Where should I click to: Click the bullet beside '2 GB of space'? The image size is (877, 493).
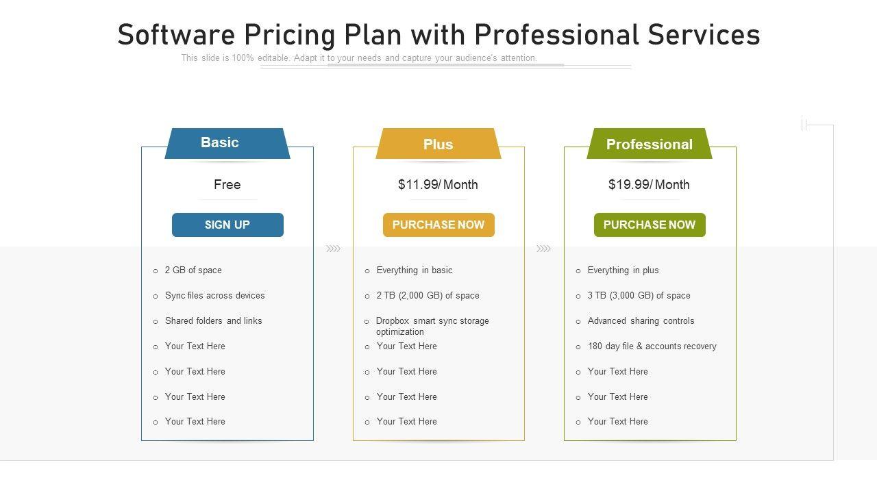156,271
